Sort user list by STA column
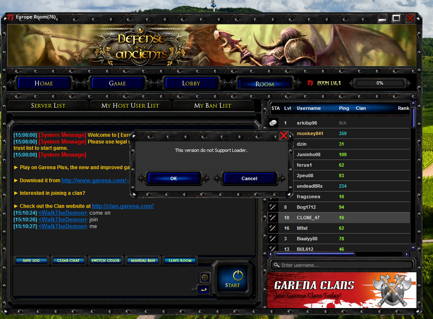The width and height of the screenshot is (433, 319). pyautogui.click(x=275, y=108)
